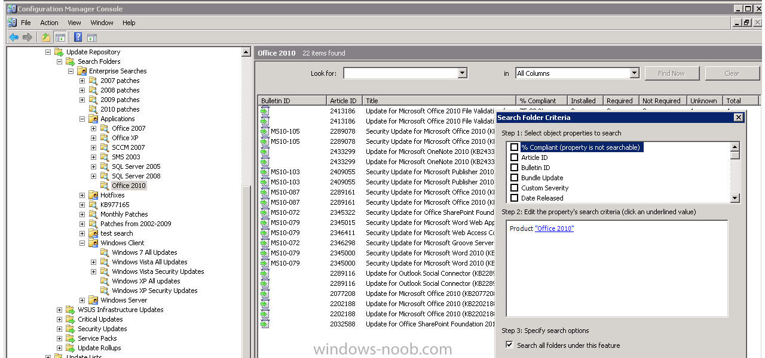Expand the Windows Server node
Image resolution: width=765 pixels, height=358 pixels.
[82, 300]
